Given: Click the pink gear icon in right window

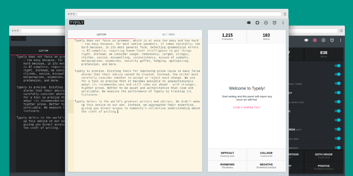Looking at the screenshot, I should tap(315, 40).
